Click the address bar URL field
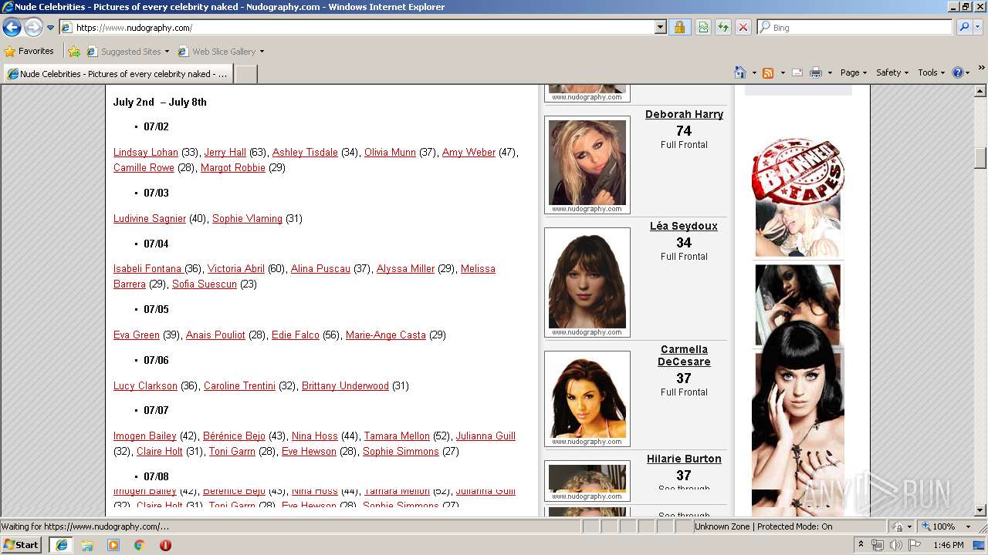The image size is (988, 555). [x=357, y=27]
